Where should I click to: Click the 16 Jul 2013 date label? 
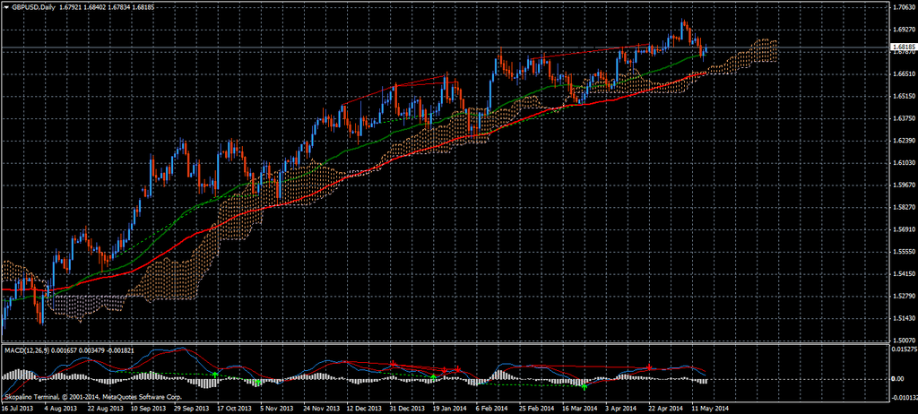18,408
